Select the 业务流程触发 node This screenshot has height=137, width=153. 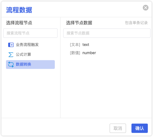30,45
